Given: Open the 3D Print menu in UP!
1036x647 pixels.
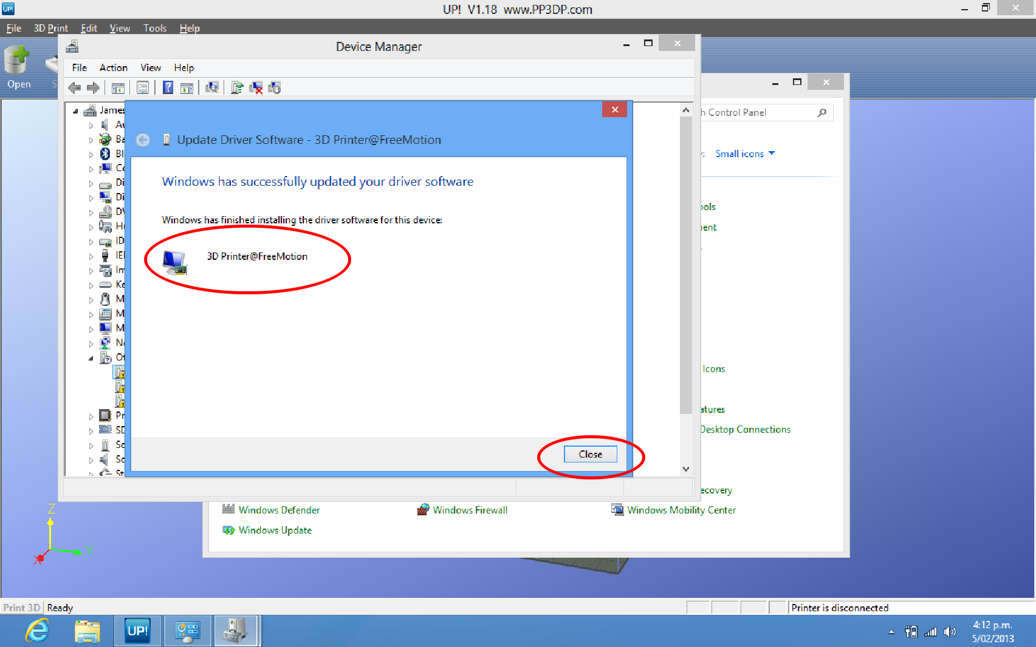Looking at the screenshot, I should (50, 29).
